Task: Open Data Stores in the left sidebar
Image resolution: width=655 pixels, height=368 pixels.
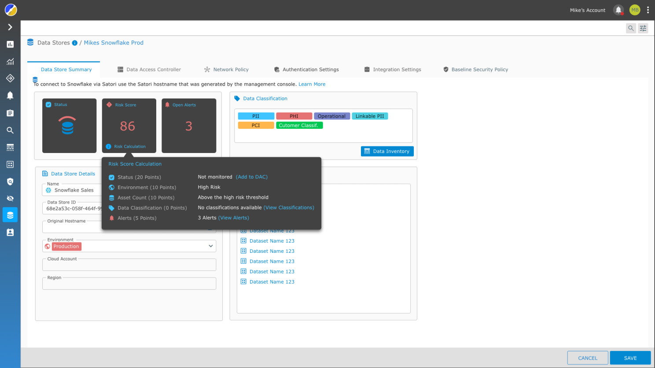Action: point(10,215)
